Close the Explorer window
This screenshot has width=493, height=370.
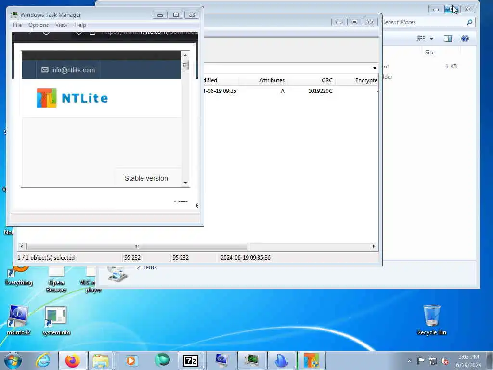tap(467, 9)
